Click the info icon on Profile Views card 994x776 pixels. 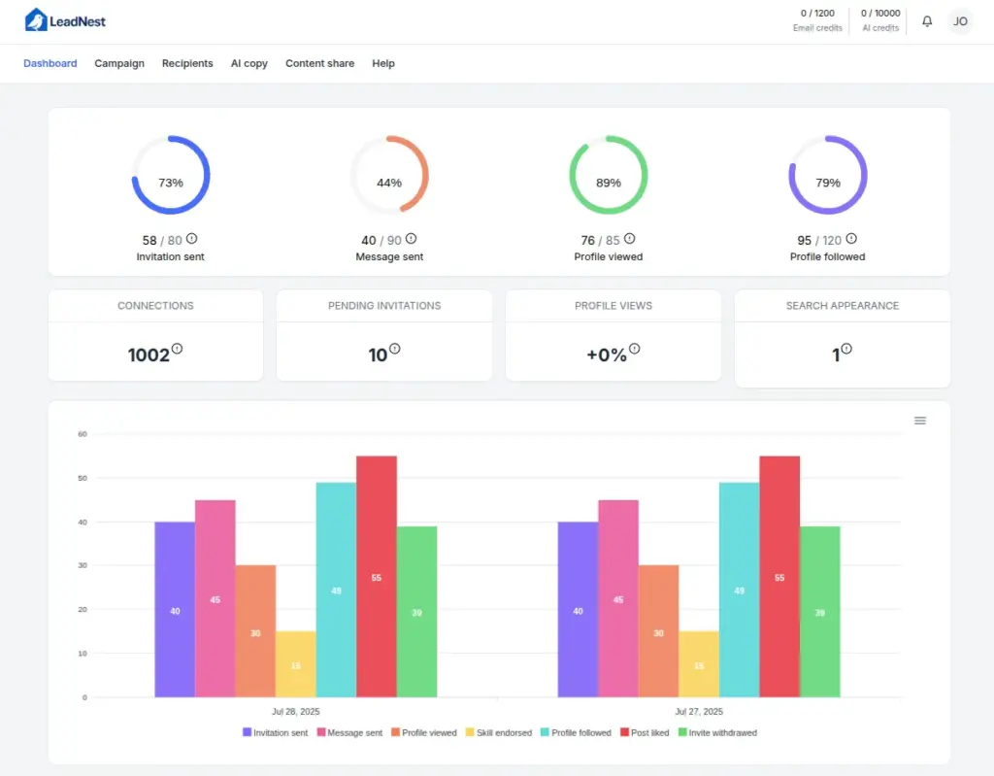point(635,348)
